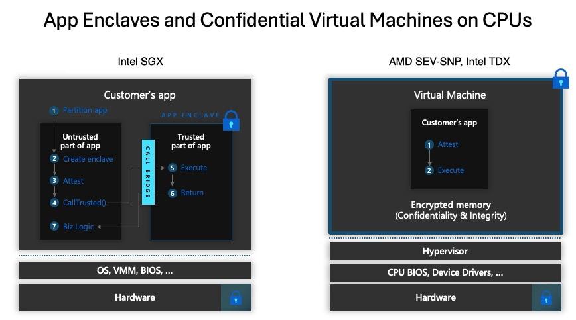Screen dimensions: 576x320
Task: Click step 6 circle beside Return
Action: tap(172, 193)
